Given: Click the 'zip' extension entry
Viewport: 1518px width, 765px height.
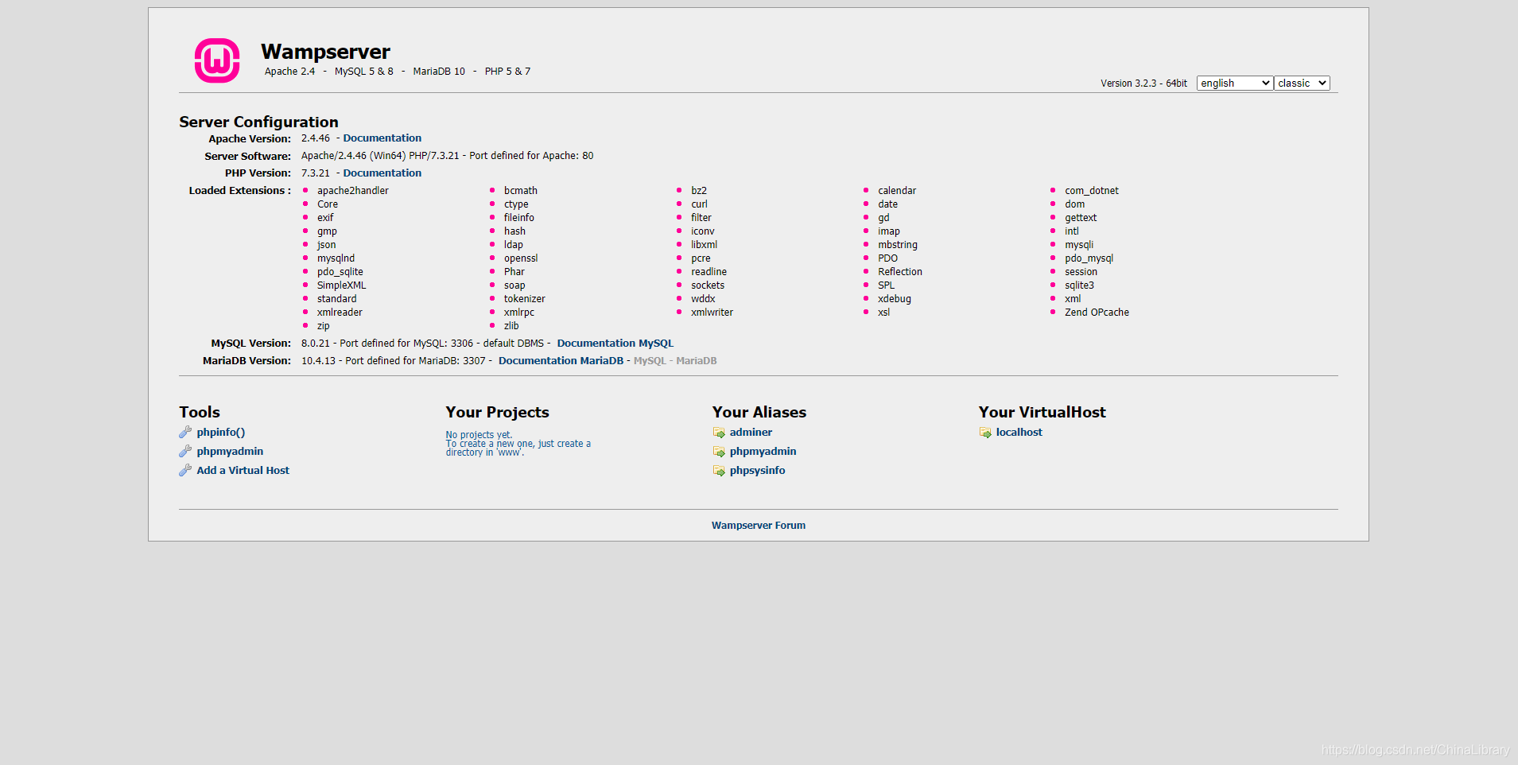Looking at the screenshot, I should click(x=324, y=326).
